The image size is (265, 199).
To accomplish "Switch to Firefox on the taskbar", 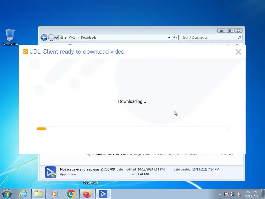I will [x=87, y=194].
